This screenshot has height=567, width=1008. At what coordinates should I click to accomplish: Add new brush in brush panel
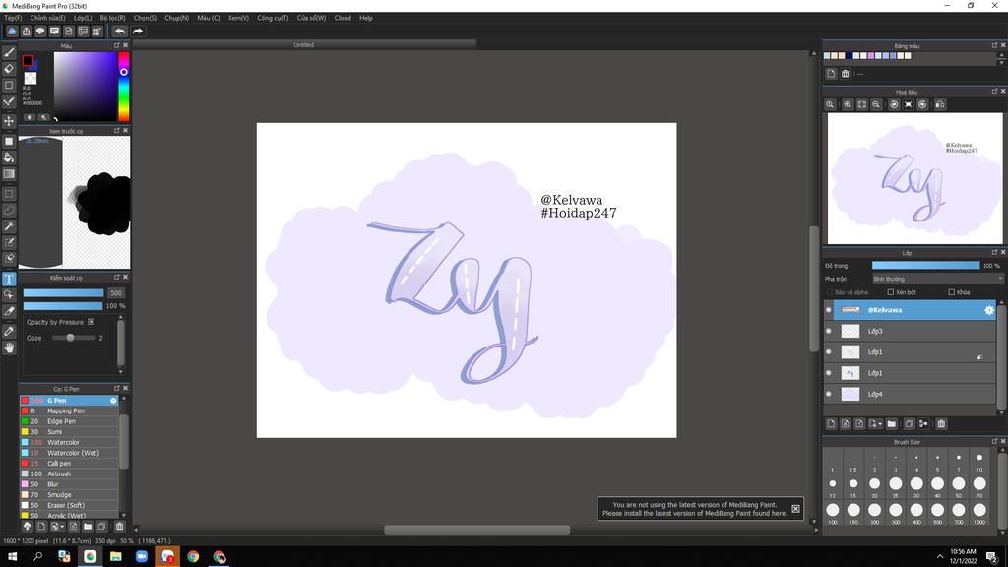pos(41,526)
